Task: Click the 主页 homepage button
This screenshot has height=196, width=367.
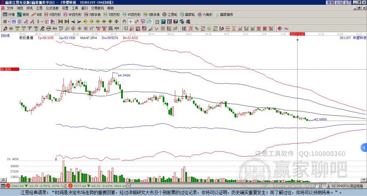Action: click(348, 3)
